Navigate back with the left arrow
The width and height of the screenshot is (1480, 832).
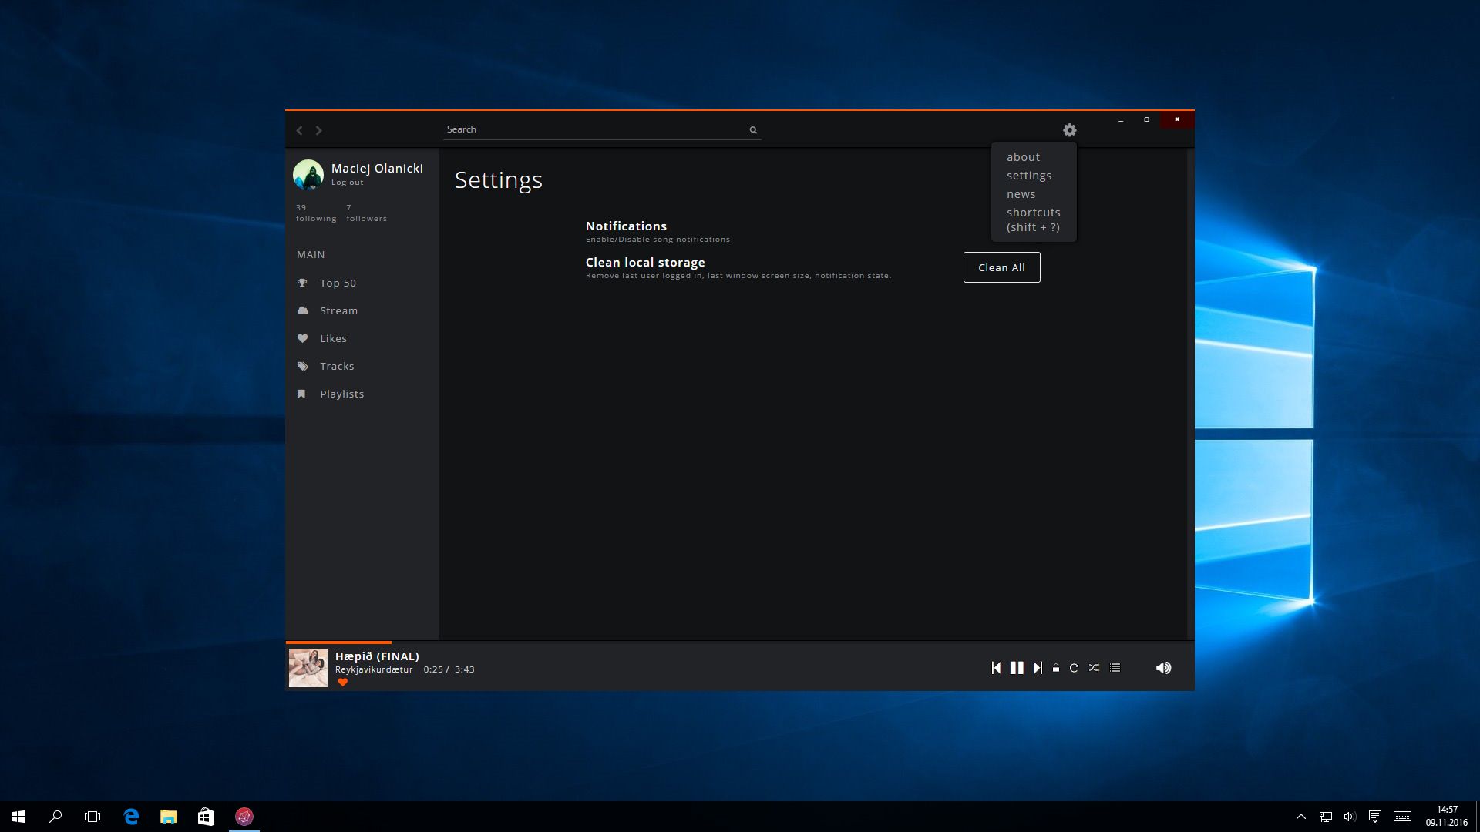tap(300, 130)
